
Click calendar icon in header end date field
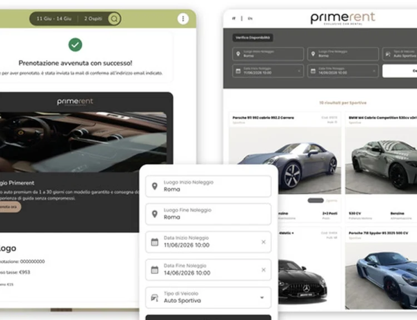[313, 71]
